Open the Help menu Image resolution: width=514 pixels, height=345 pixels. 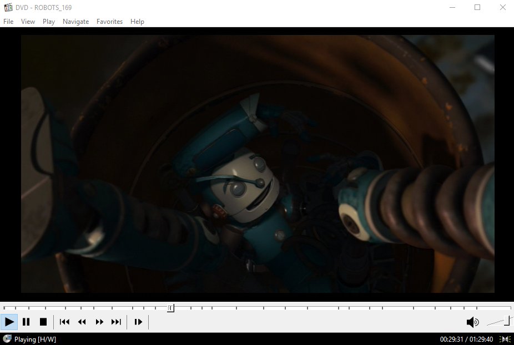point(137,22)
